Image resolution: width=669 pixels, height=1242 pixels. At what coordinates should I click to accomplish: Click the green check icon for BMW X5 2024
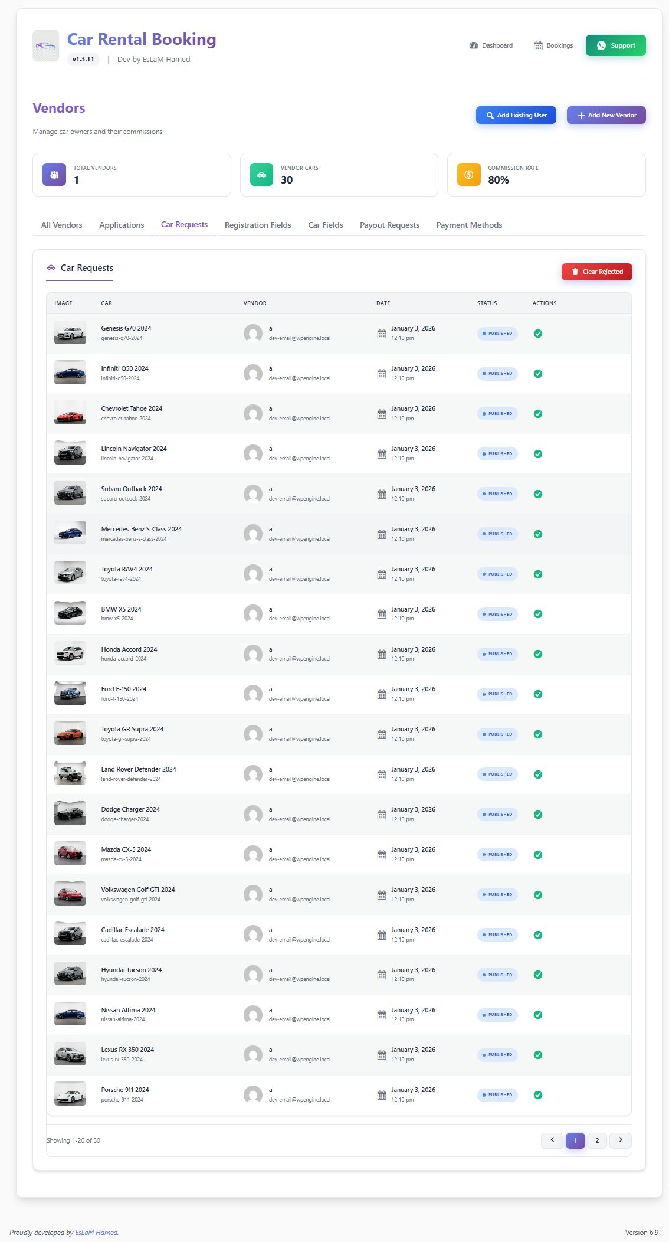[x=538, y=614]
